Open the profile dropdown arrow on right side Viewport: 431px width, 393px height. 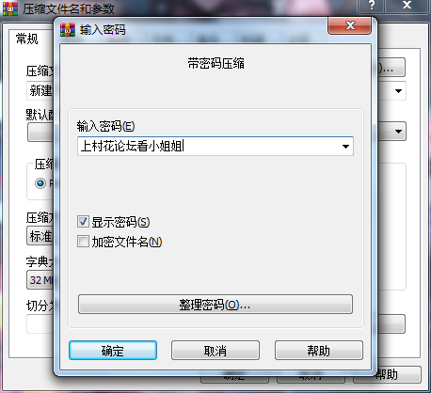coord(398,132)
